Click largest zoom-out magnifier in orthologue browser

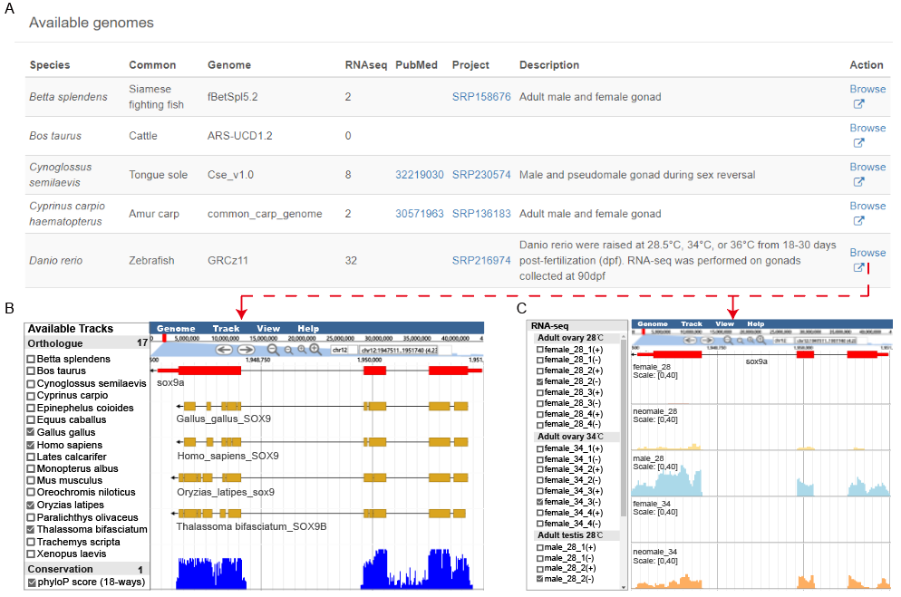coord(273,350)
